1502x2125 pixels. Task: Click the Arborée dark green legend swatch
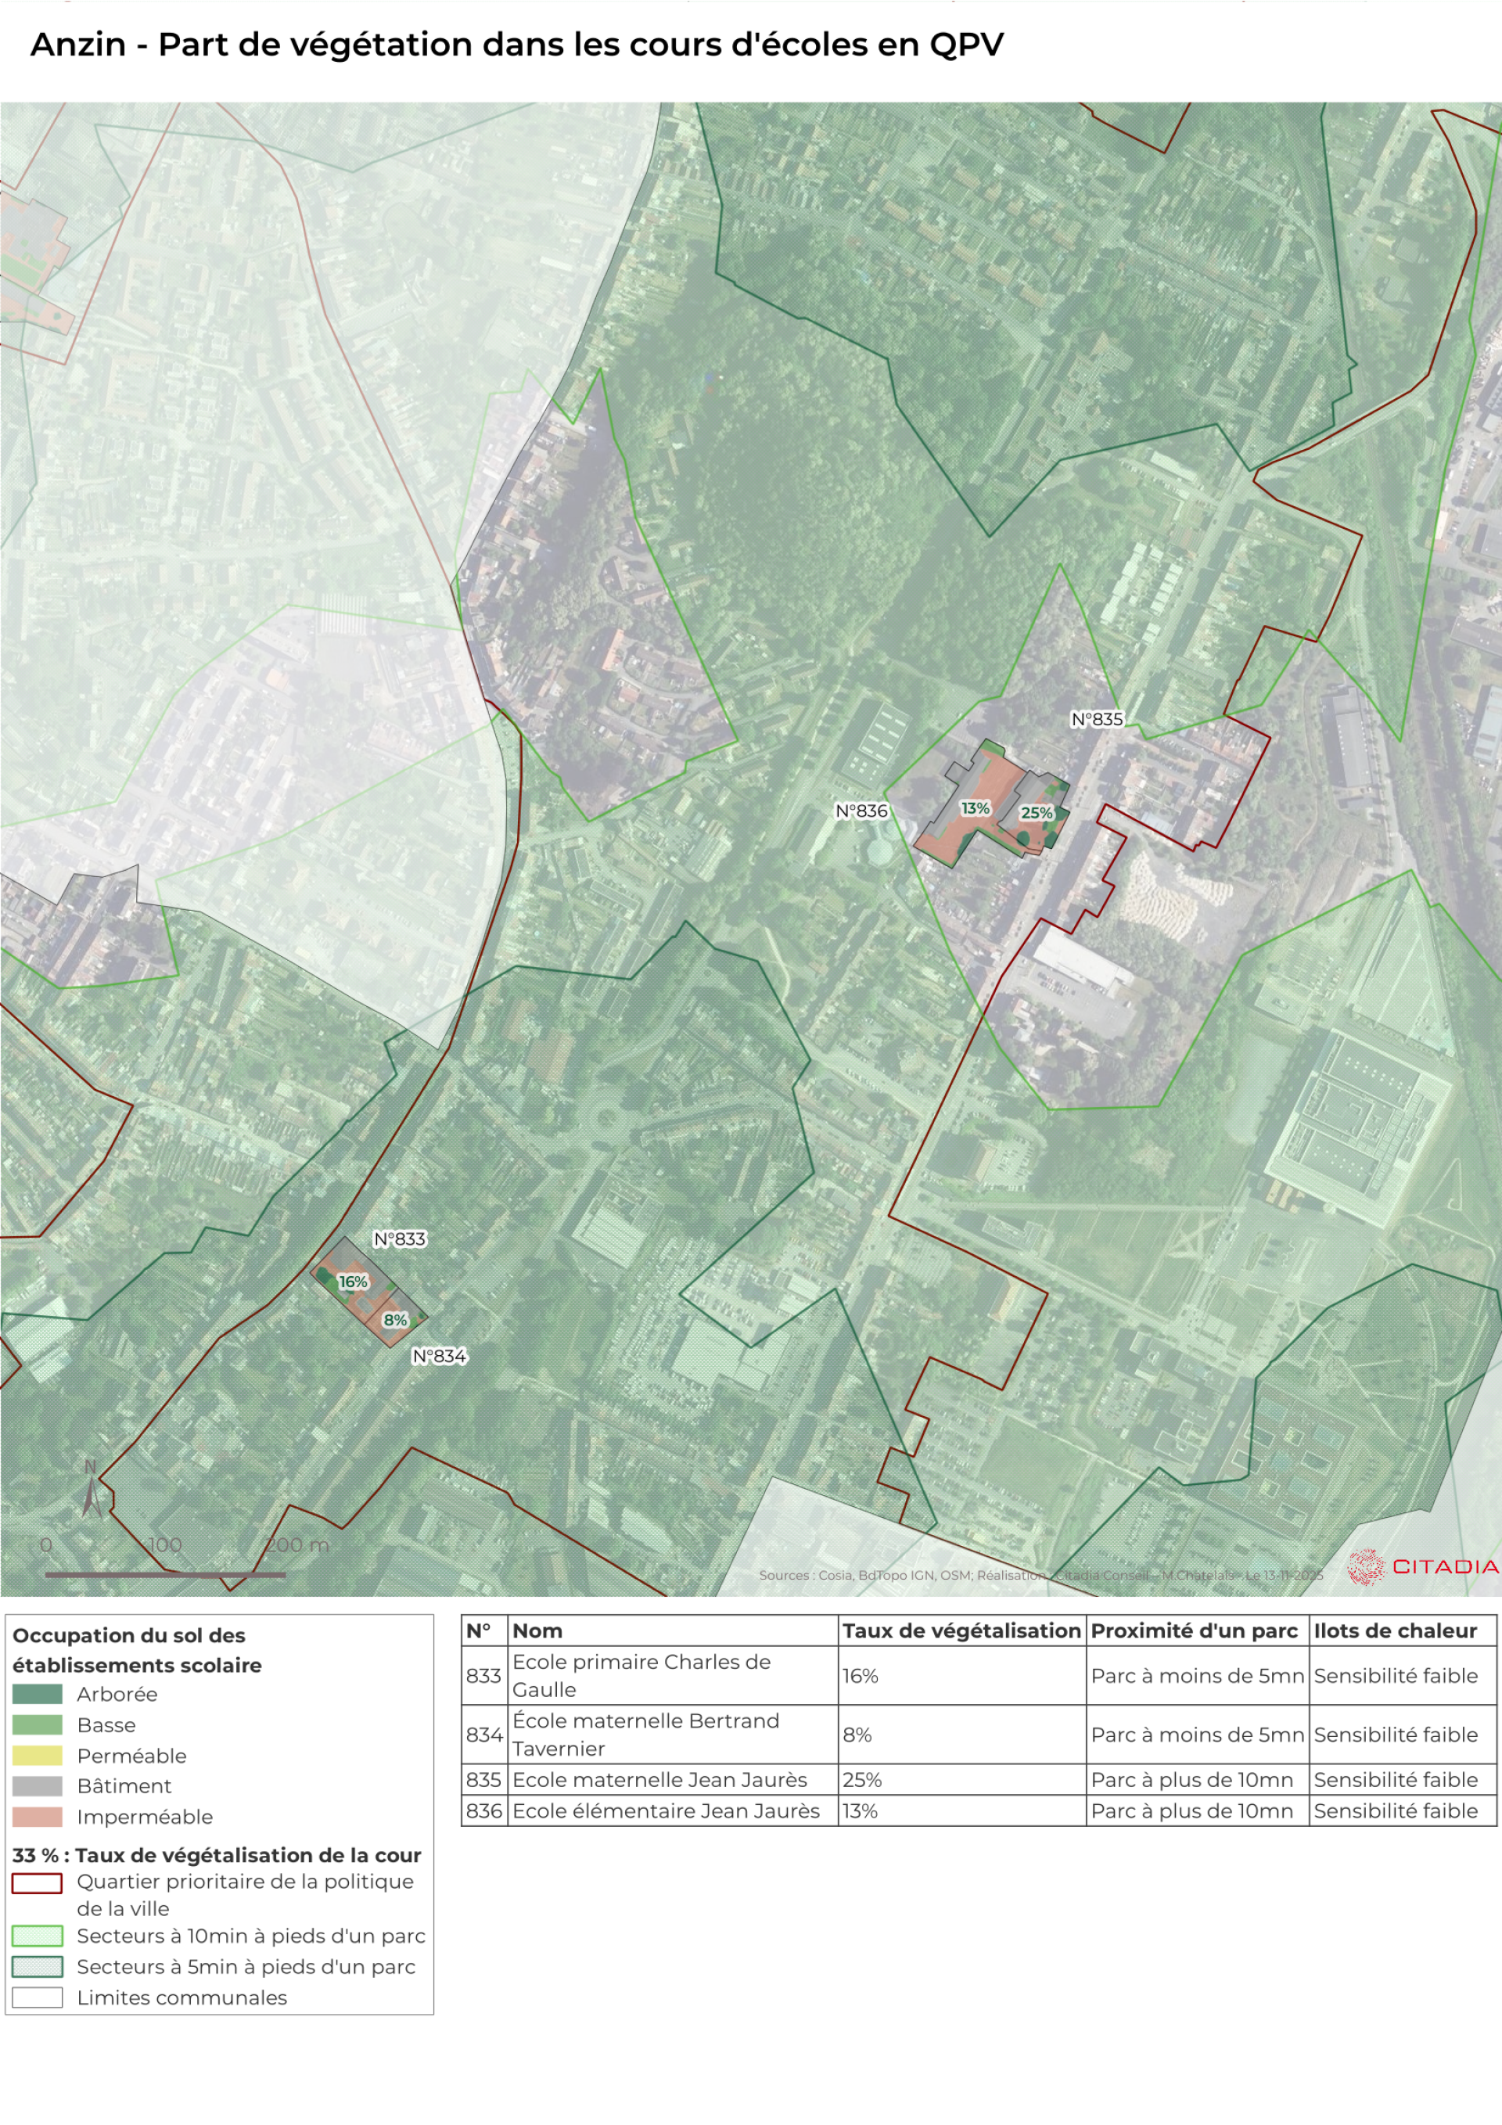coord(37,1694)
